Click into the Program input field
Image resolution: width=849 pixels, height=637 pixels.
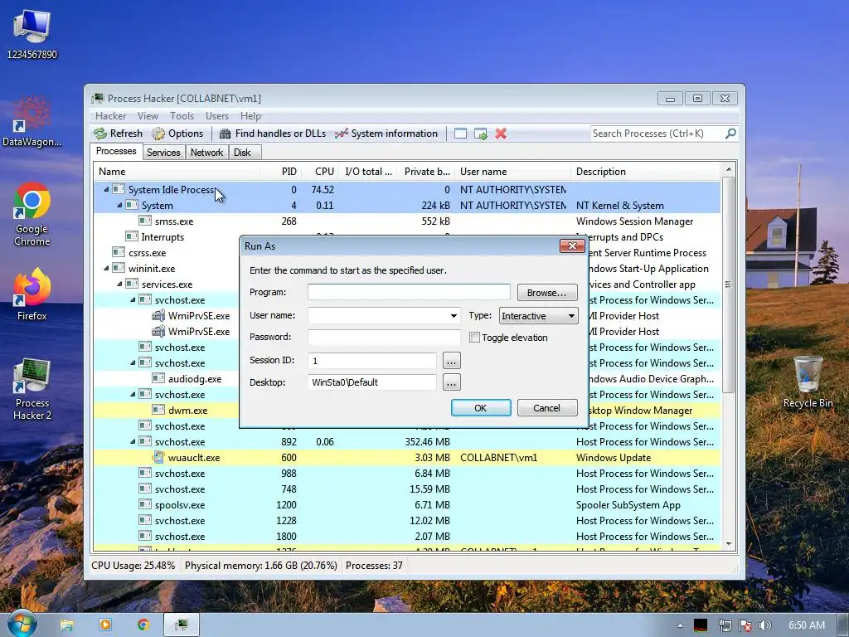point(409,292)
